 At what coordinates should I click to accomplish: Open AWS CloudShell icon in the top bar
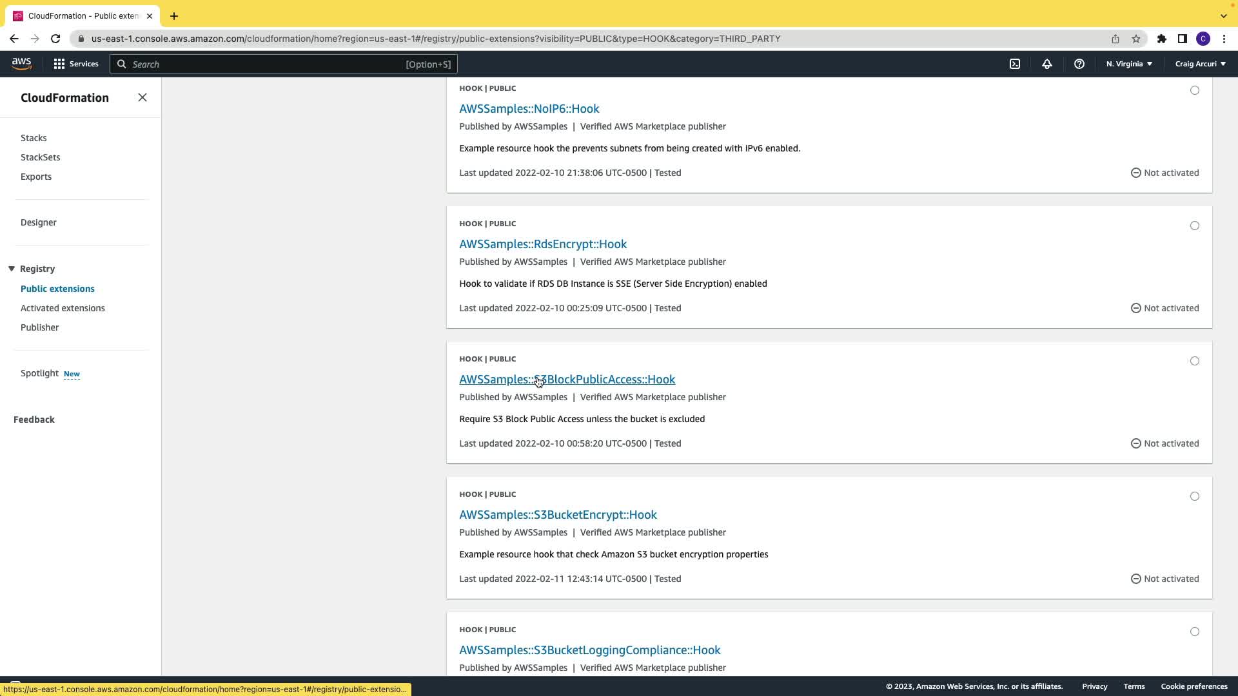point(1015,64)
